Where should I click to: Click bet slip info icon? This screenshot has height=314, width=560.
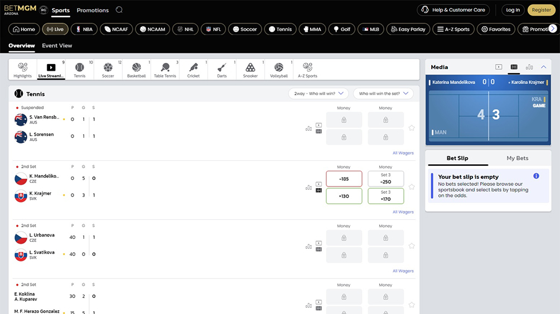536,176
